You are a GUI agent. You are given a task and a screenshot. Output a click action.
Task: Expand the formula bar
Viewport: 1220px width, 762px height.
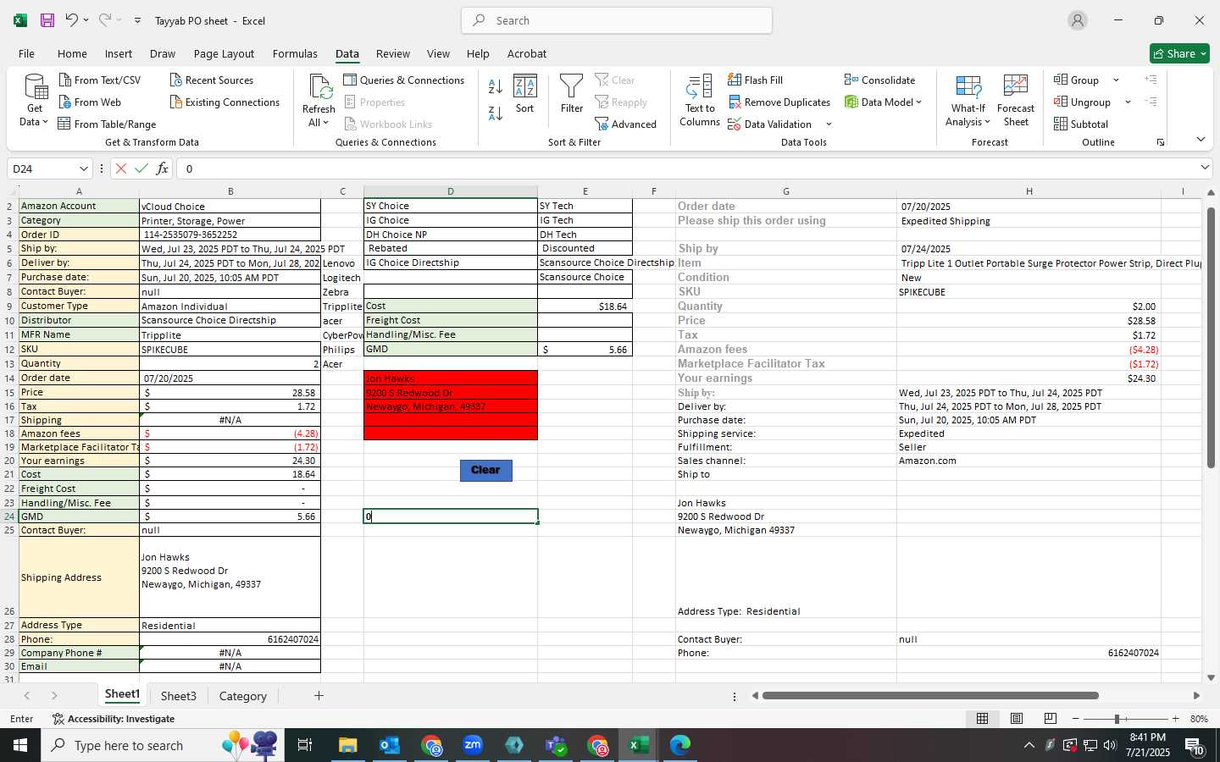coord(1205,168)
